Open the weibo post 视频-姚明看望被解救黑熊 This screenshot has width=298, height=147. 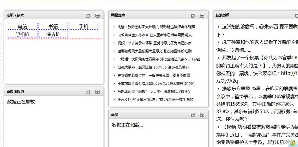[257, 134]
